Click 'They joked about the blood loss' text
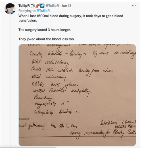The image size is (142, 148). pyautogui.click(x=47, y=39)
